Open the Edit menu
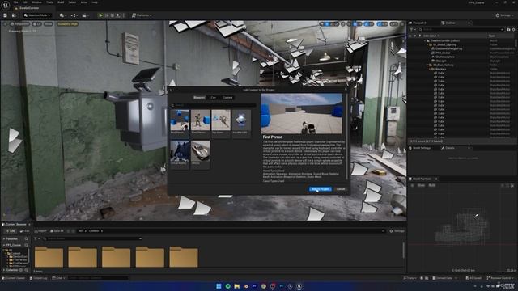The width and height of the screenshot is (518, 291). [25, 2]
